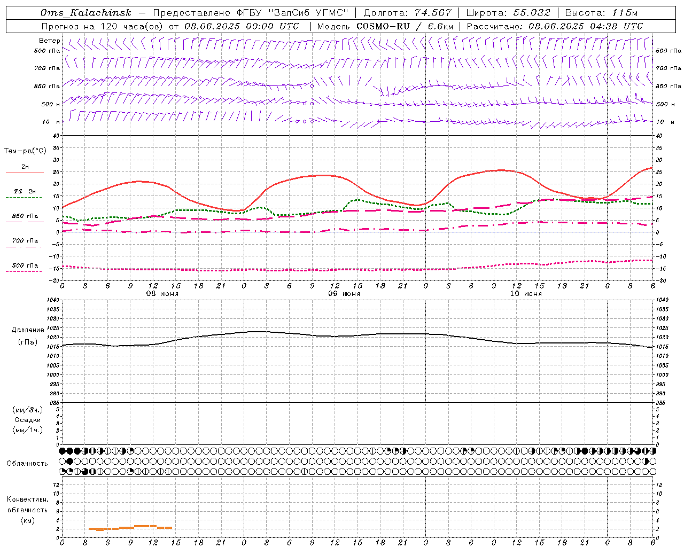Click the 'Облачность' cloud cover label
Screen dimensions: 684x547
coord(27,463)
